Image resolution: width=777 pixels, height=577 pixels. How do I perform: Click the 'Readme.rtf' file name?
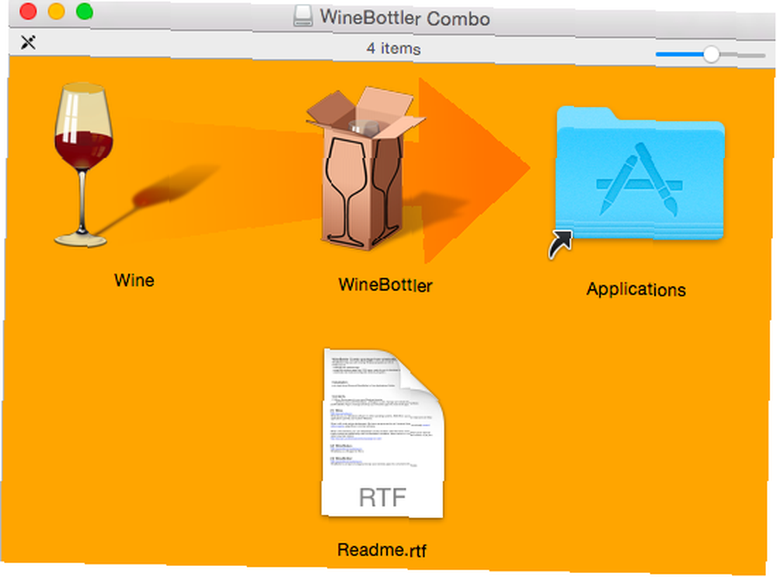[382, 550]
